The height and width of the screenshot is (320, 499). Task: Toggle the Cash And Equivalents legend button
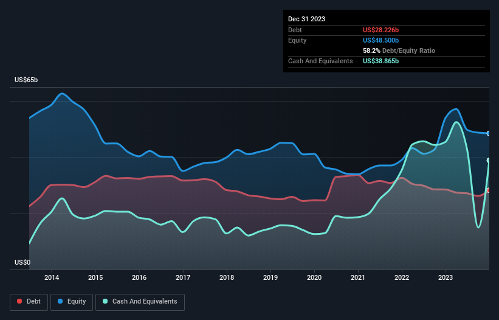[140, 302]
